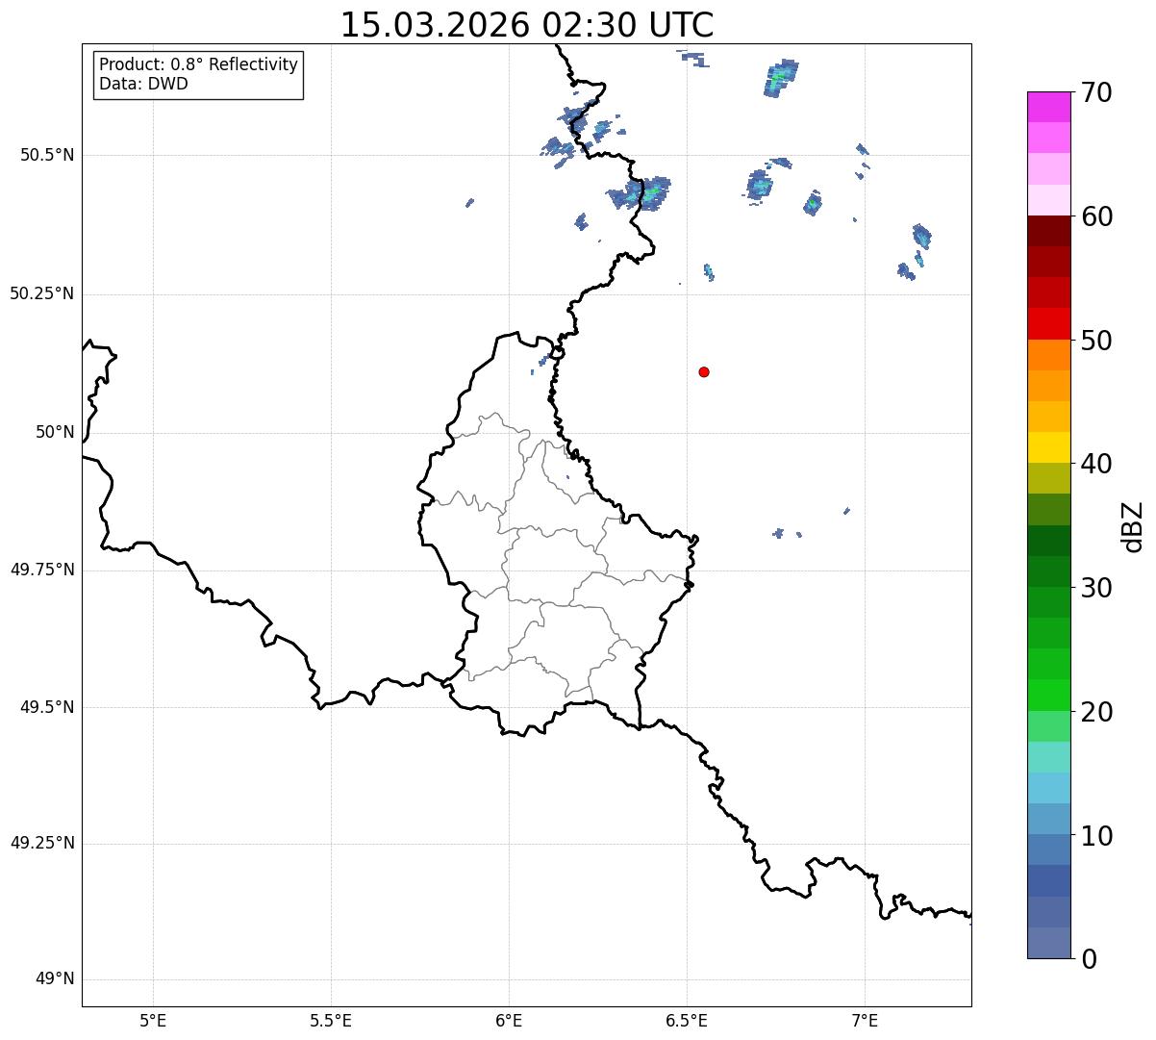Click the radar echo at top right near 6.75°E
Image resolution: width=1156 pixels, height=1040 pixels.
[782, 78]
